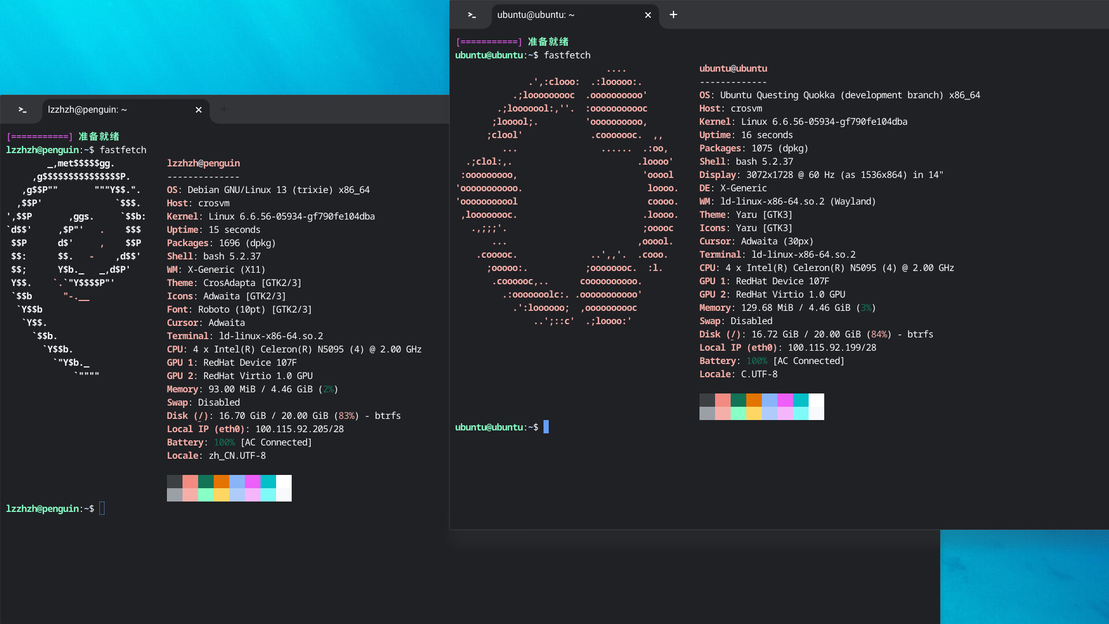Close the lzzhzh@penguin terminal tab
This screenshot has height=624, width=1109.
pyautogui.click(x=199, y=110)
